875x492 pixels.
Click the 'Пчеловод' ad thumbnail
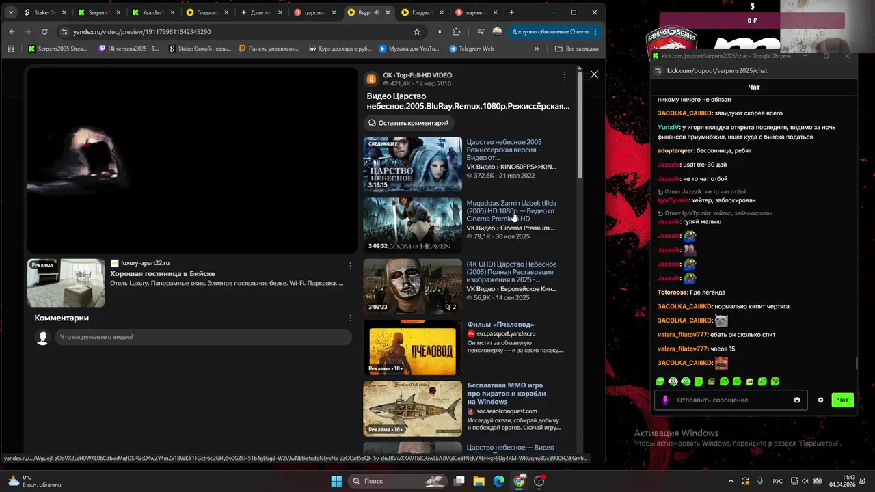(x=412, y=348)
